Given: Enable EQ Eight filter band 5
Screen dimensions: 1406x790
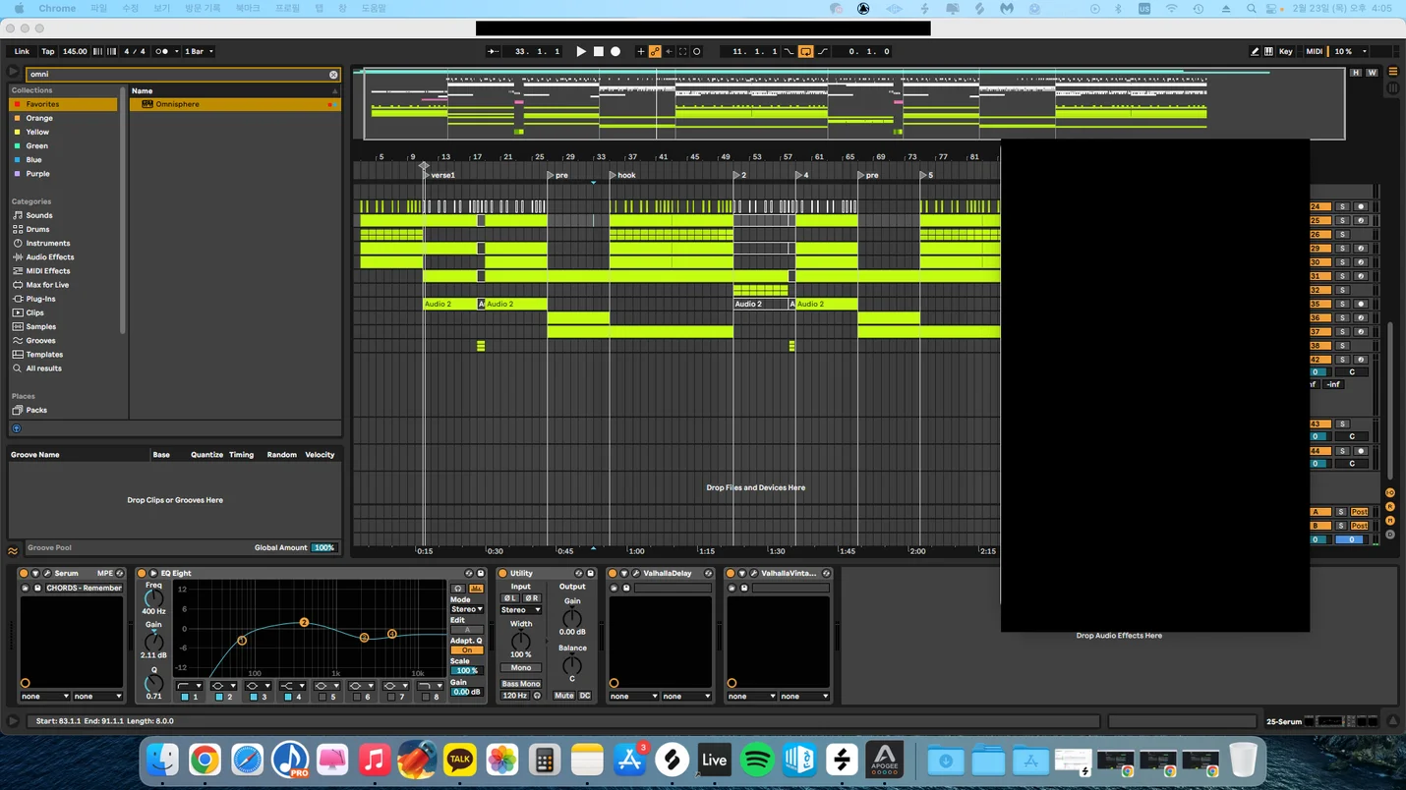Looking at the screenshot, I should click(x=322, y=697).
